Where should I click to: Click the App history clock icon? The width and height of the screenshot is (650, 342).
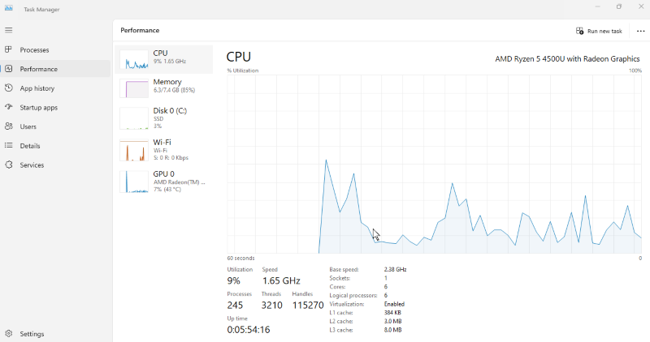click(8, 88)
